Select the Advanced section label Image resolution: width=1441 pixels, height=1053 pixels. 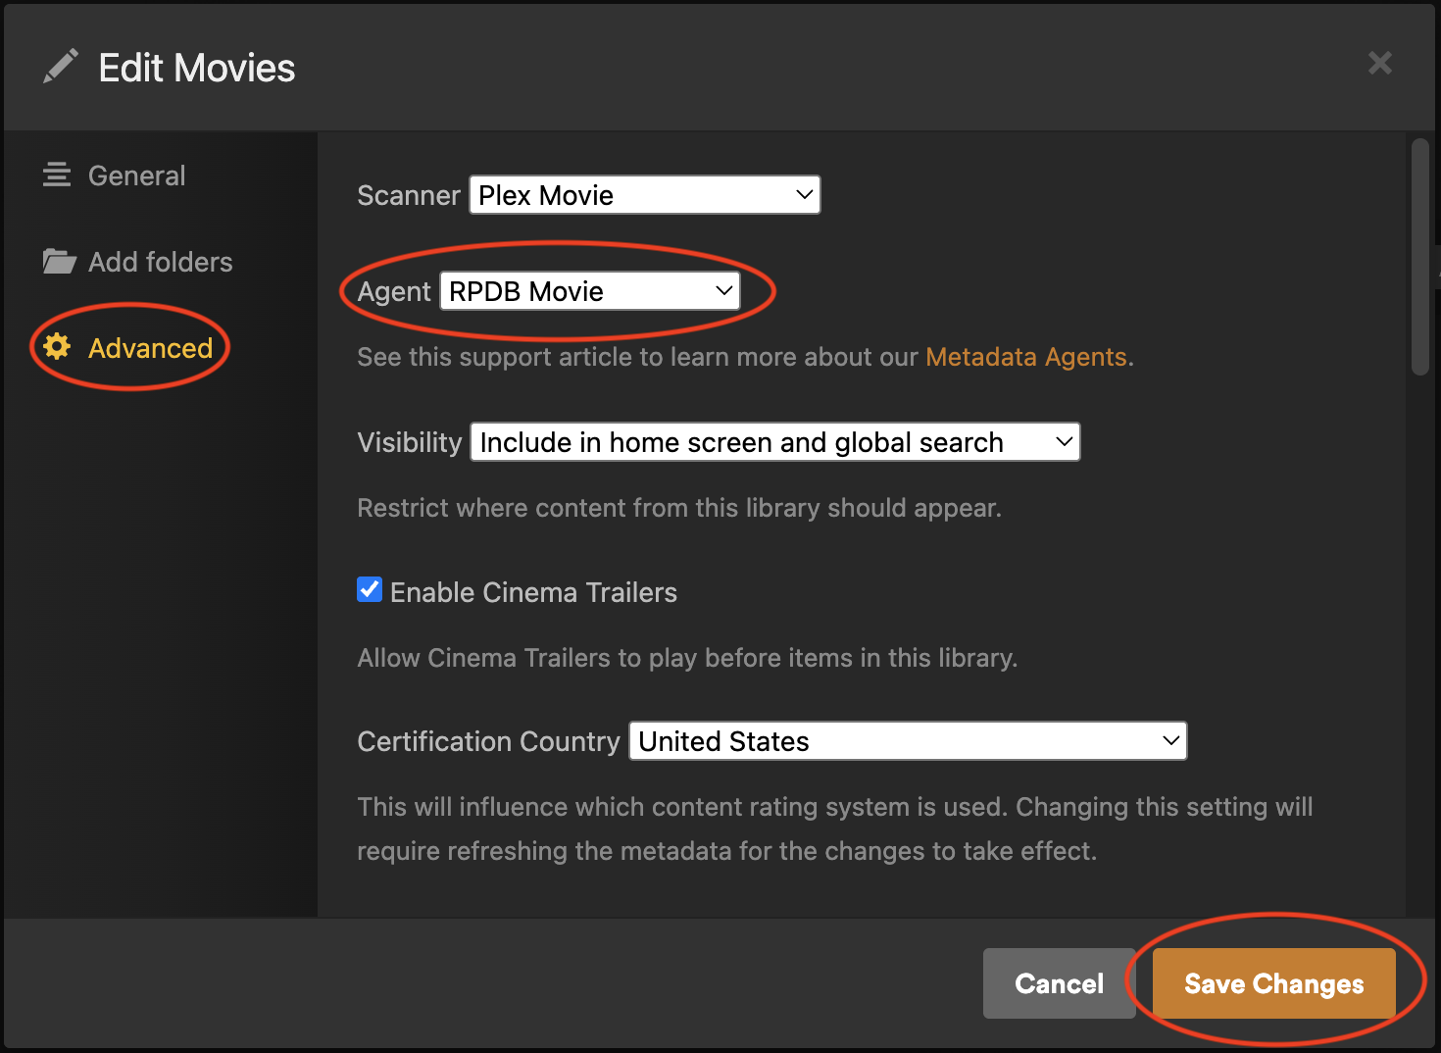150,348
